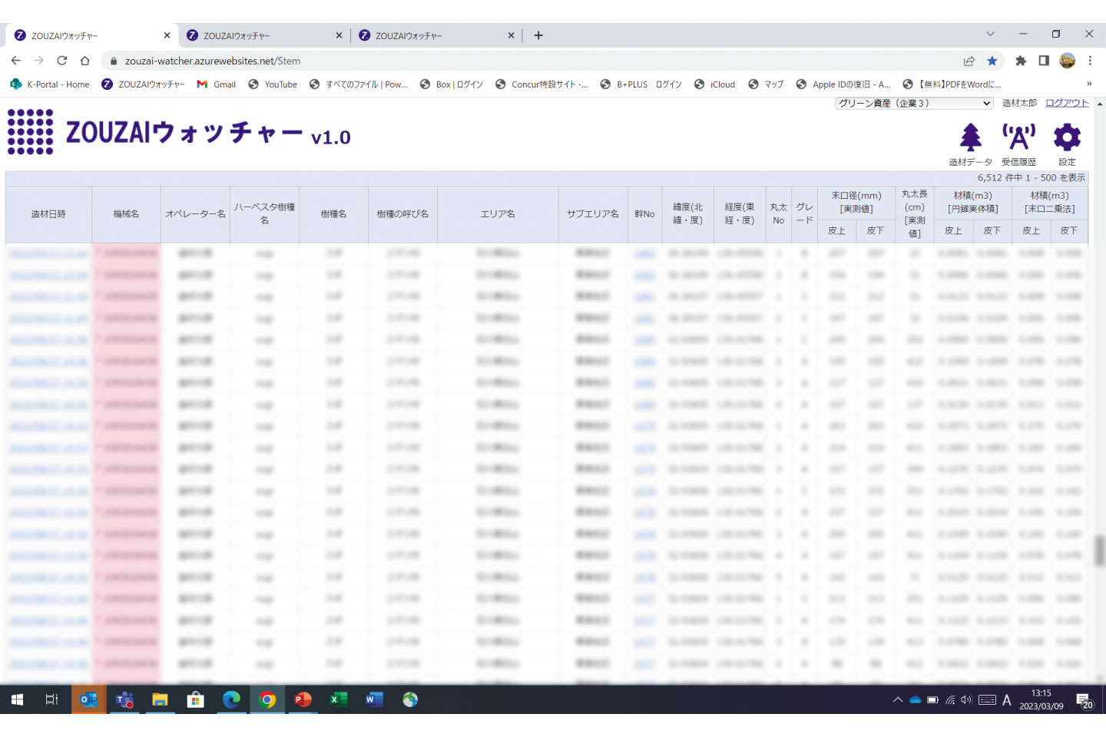Click the ZOUZAI Watcher dotted logo
This screenshot has height=737, width=1106.
[x=31, y=132]
